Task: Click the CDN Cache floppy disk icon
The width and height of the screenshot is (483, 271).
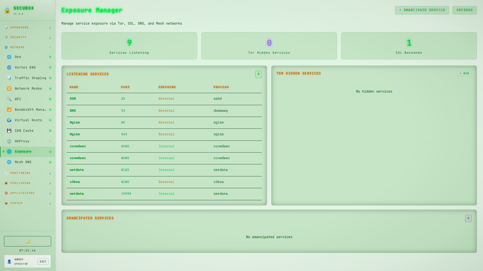Action: [x=9, y=131]
